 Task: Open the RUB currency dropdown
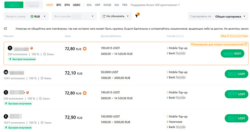click(38, 16)
